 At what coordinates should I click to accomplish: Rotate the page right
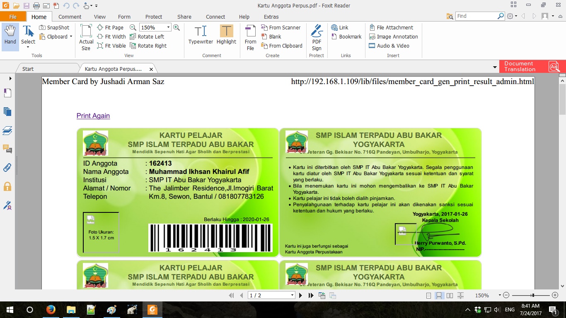(x=148, y=46)
